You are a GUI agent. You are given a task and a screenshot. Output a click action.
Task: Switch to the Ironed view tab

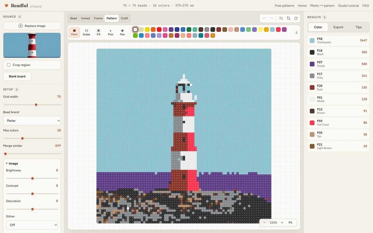pyautogui.click(x=85, y=18)
